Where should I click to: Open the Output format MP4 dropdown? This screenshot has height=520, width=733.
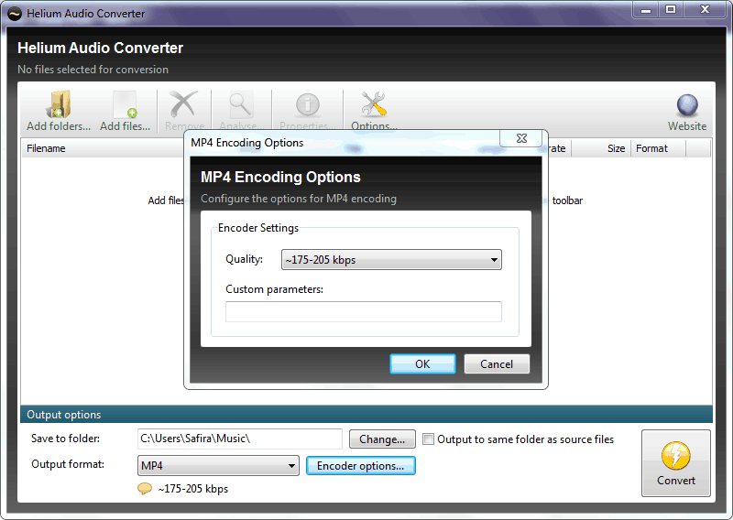tap(218, 466)
